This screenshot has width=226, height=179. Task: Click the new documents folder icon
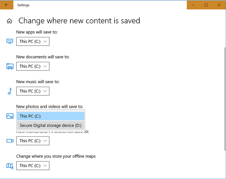(x=10, y=66)
